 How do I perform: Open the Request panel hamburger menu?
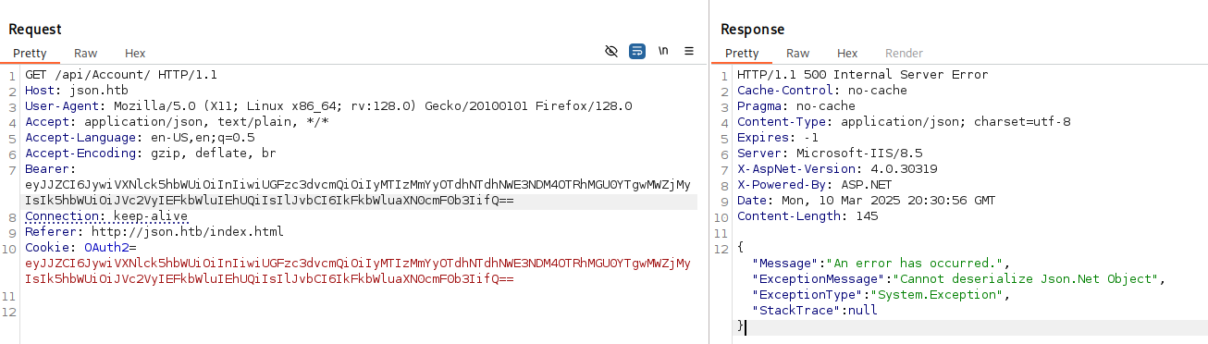point(689,52)
